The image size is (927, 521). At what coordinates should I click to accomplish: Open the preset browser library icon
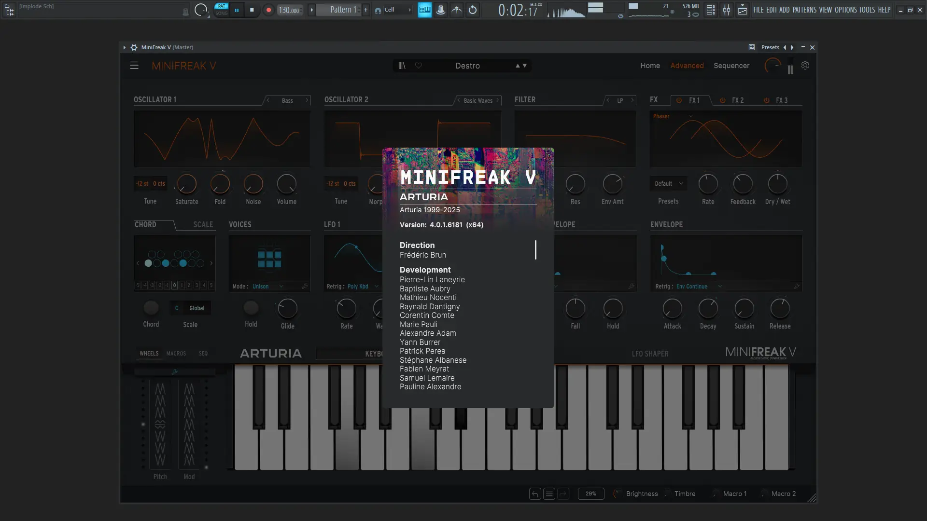pyautogui.click(x=402, y=66)
